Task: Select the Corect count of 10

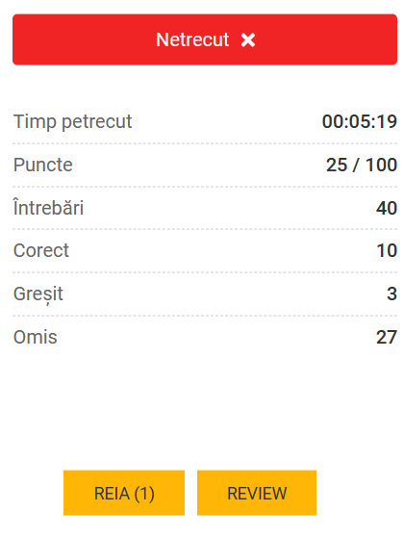Action: point(387,250)
